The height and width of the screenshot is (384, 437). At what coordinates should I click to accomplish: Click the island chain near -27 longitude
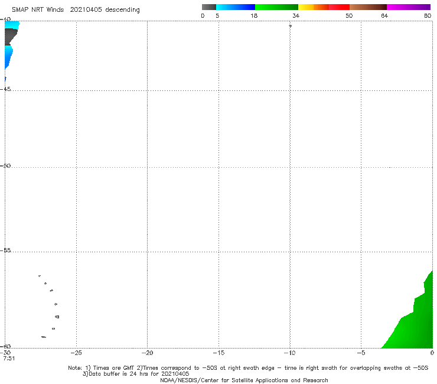coord(49,307)
